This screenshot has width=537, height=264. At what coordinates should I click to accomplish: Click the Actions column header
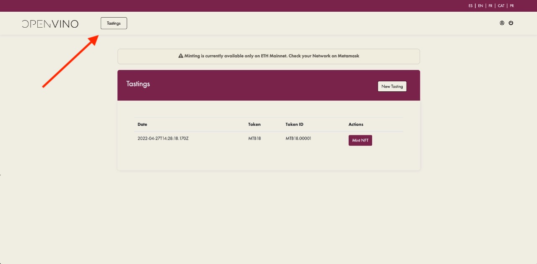pyautogui.click(x=356, y=124)
